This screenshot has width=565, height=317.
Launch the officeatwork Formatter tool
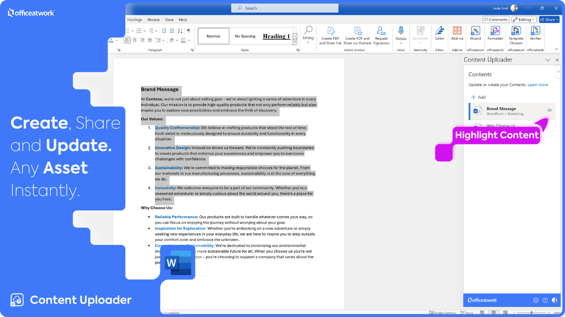(x=495, y=33)
